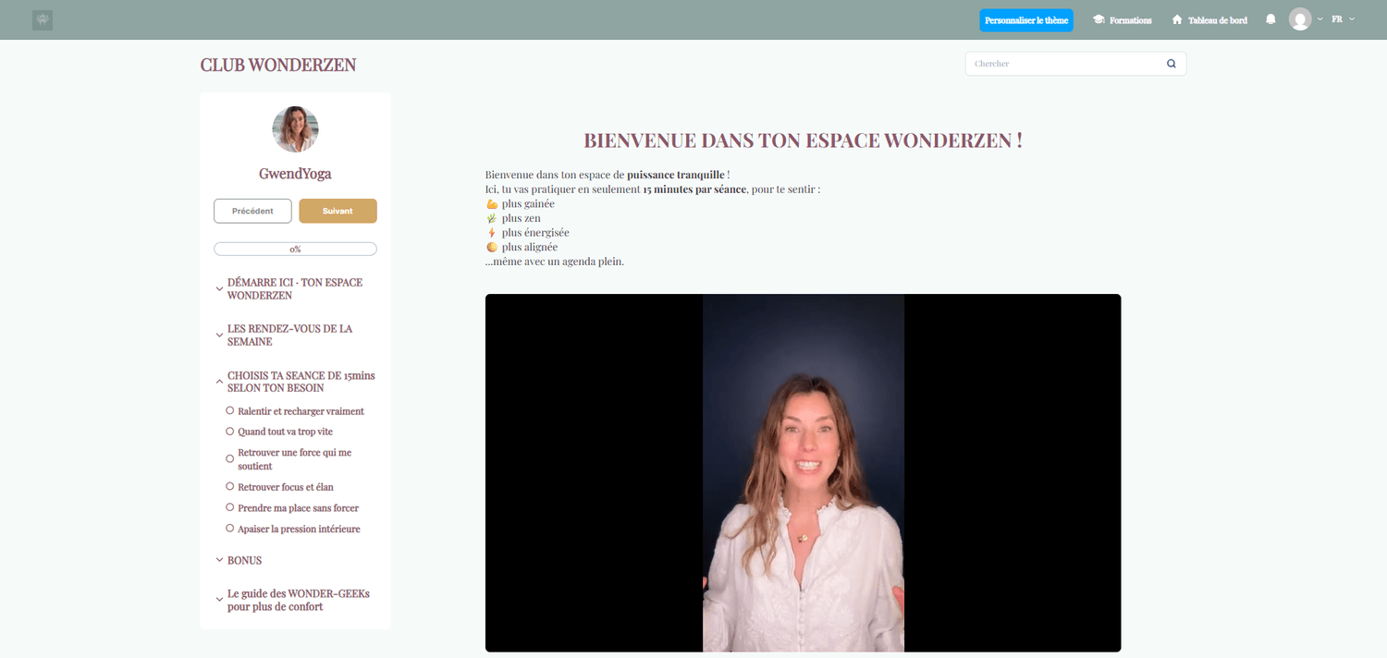This screenshot has height=658, width=1387.
Task: Open 'Prendre ma place sans forcer' lesson
Action: coord(298,508)
